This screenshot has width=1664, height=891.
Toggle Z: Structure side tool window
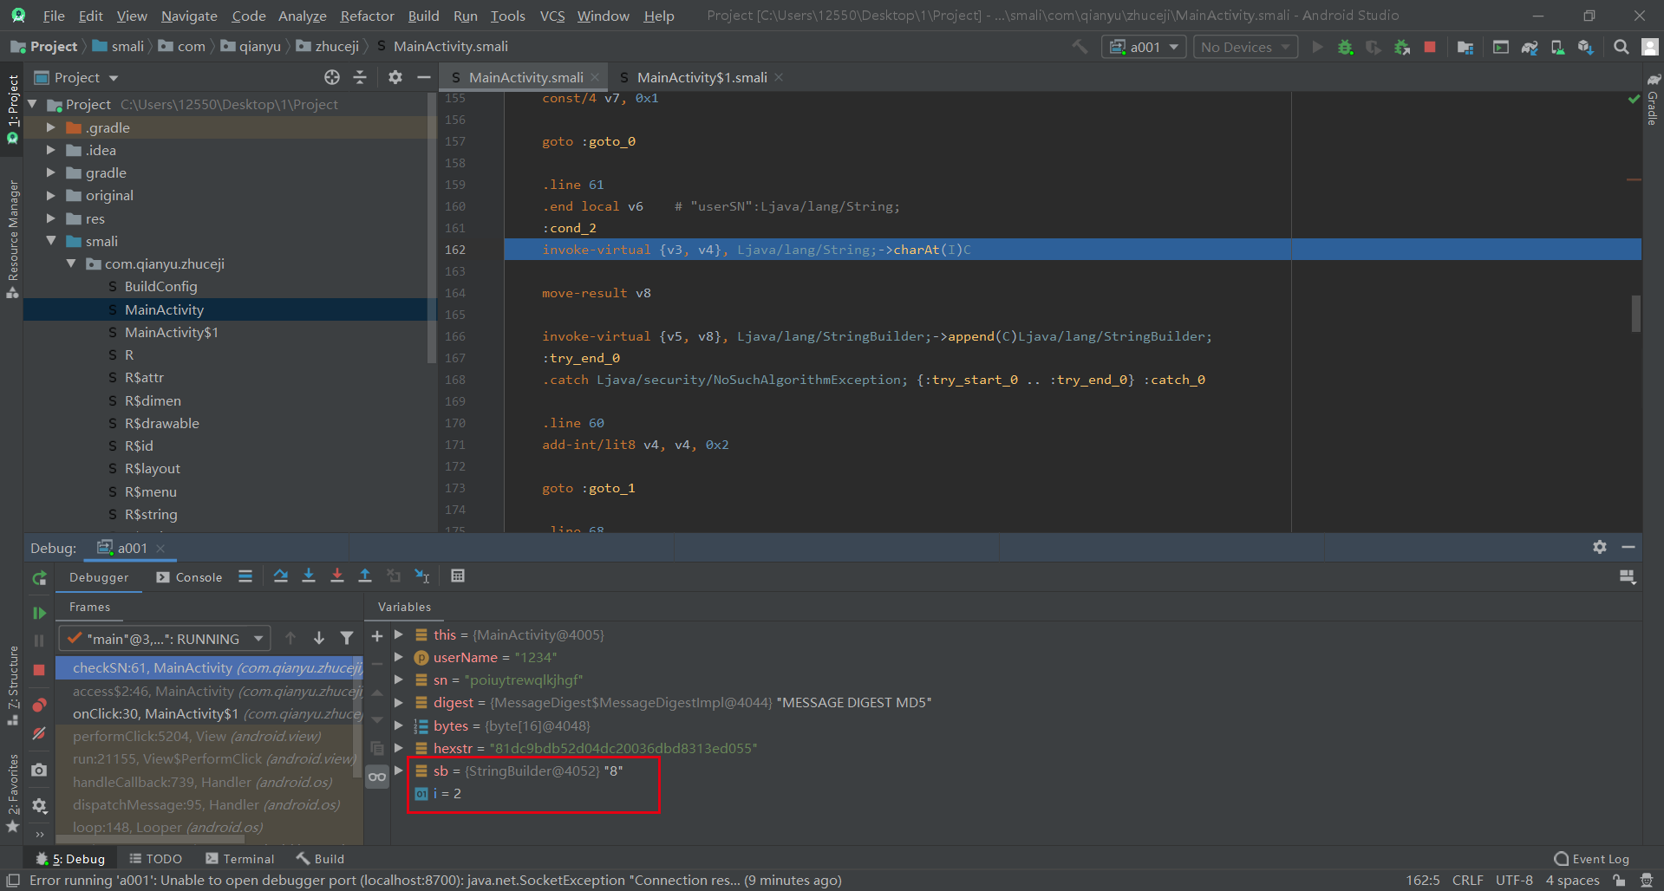12,685
